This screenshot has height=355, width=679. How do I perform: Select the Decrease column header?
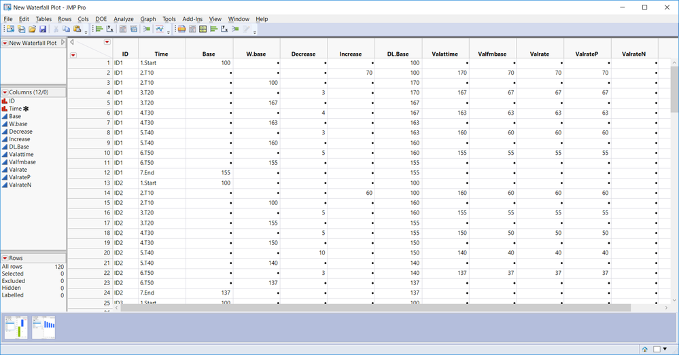pos(304,54)
